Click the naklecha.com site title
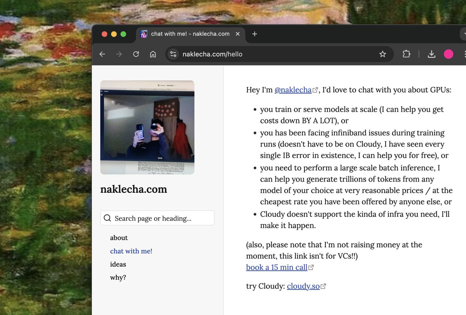This screenshot has width=466, height=315. (134, 189)
